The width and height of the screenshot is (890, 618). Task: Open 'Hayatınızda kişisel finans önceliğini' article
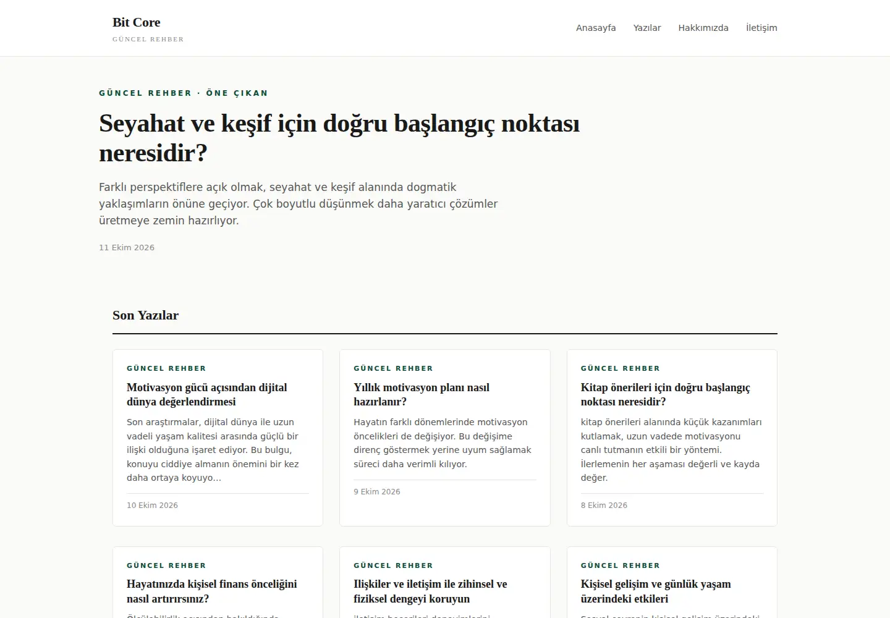coord(211,591)
